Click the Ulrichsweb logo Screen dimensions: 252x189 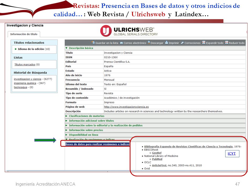click(x=129, y=31)
